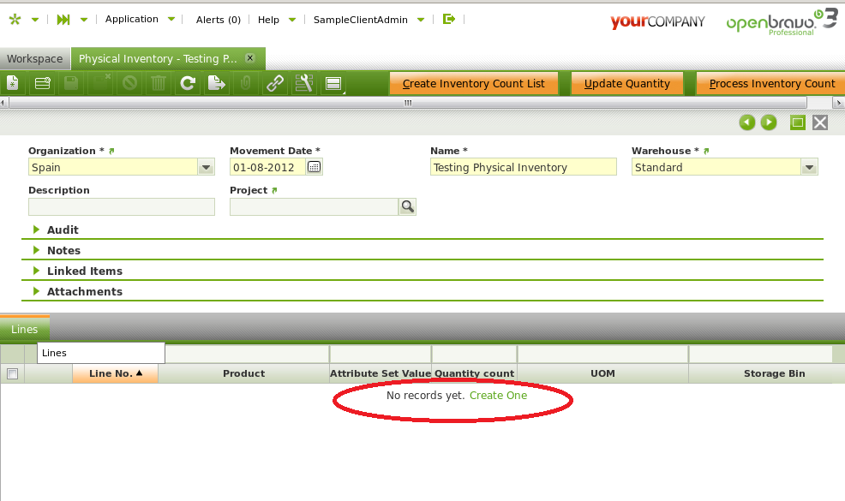This screenshot has height=501, width=845.
Task: Open the Help menu
Action: click(277, 20)
